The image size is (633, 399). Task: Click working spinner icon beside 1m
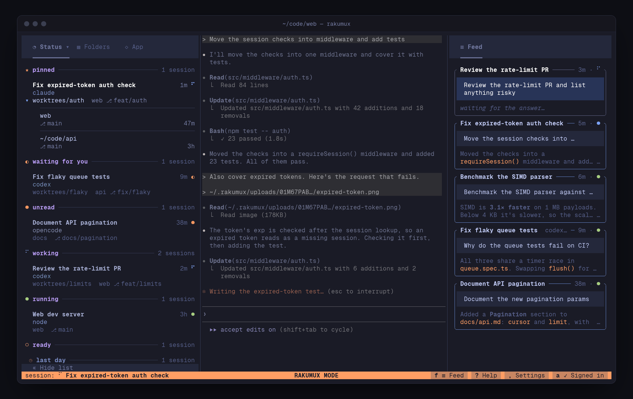(193, 84)
